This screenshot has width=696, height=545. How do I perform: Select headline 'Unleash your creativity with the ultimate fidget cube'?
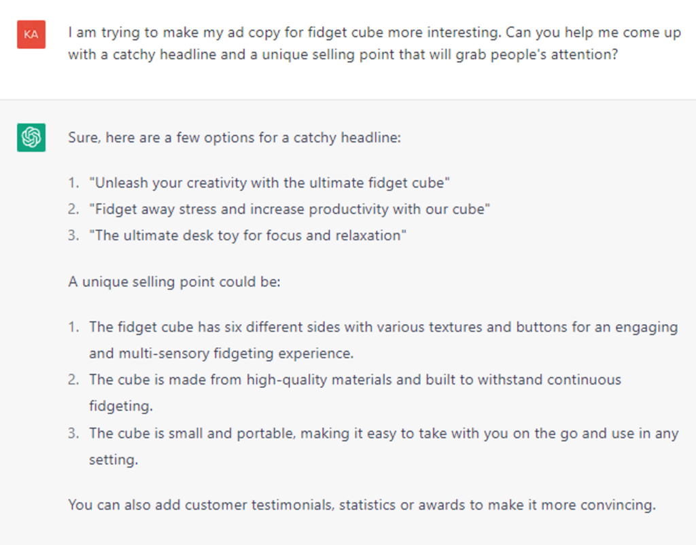(269, 183)
